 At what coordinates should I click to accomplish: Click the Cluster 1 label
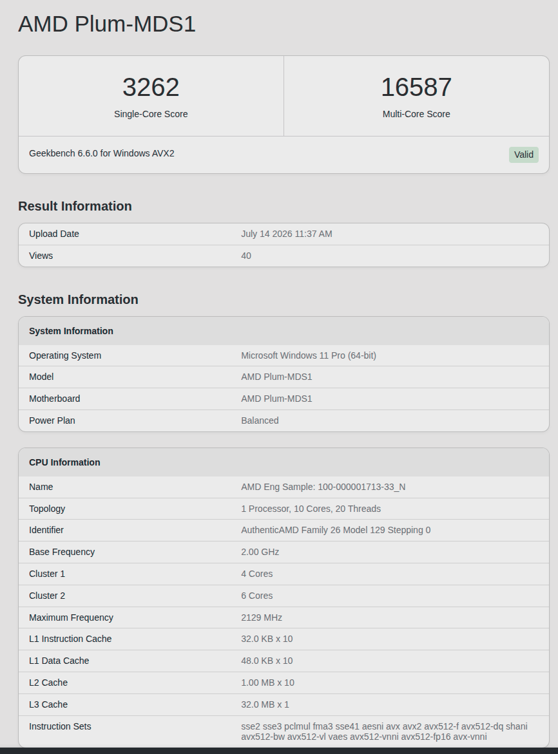click(x=46, y=574)
